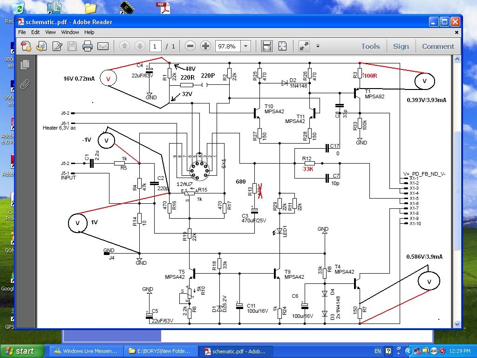
Task: Click the export/convert PDF toolbar icon
Action: (x=41, y=46)
